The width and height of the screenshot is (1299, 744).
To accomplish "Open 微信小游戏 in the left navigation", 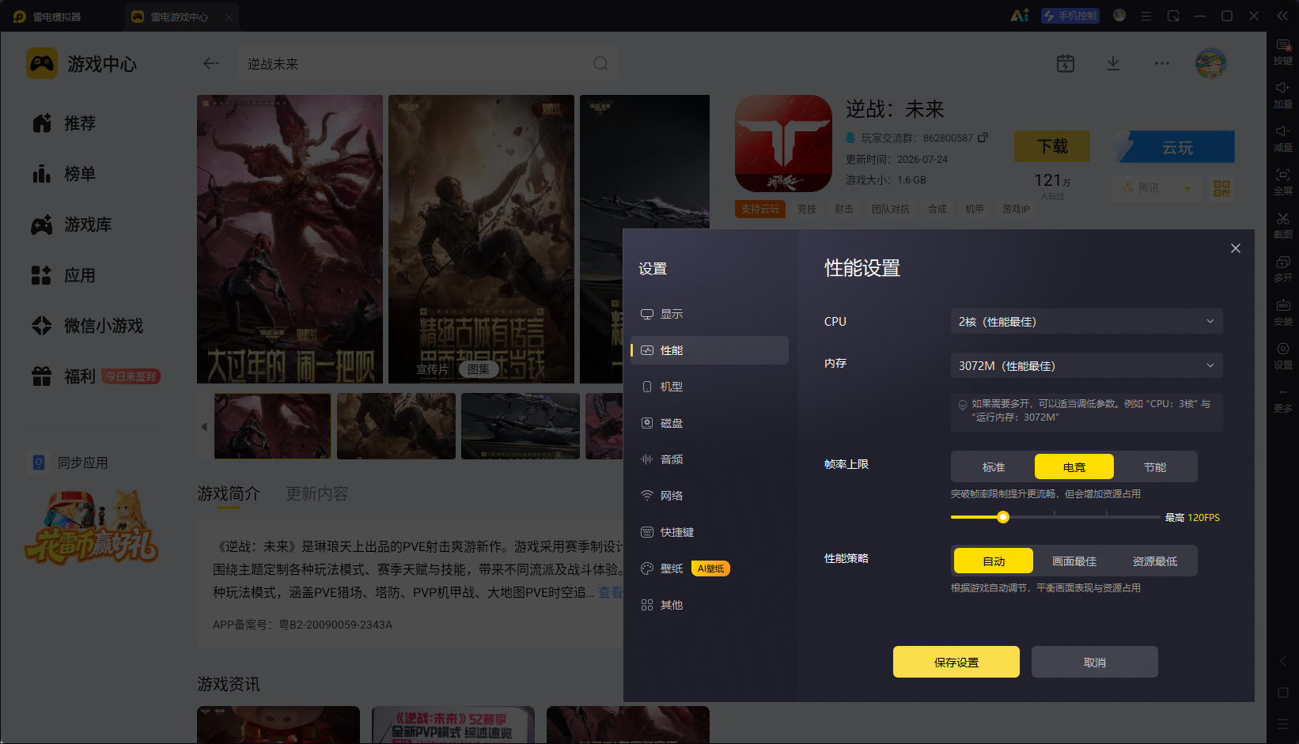I will coord(89,326).
